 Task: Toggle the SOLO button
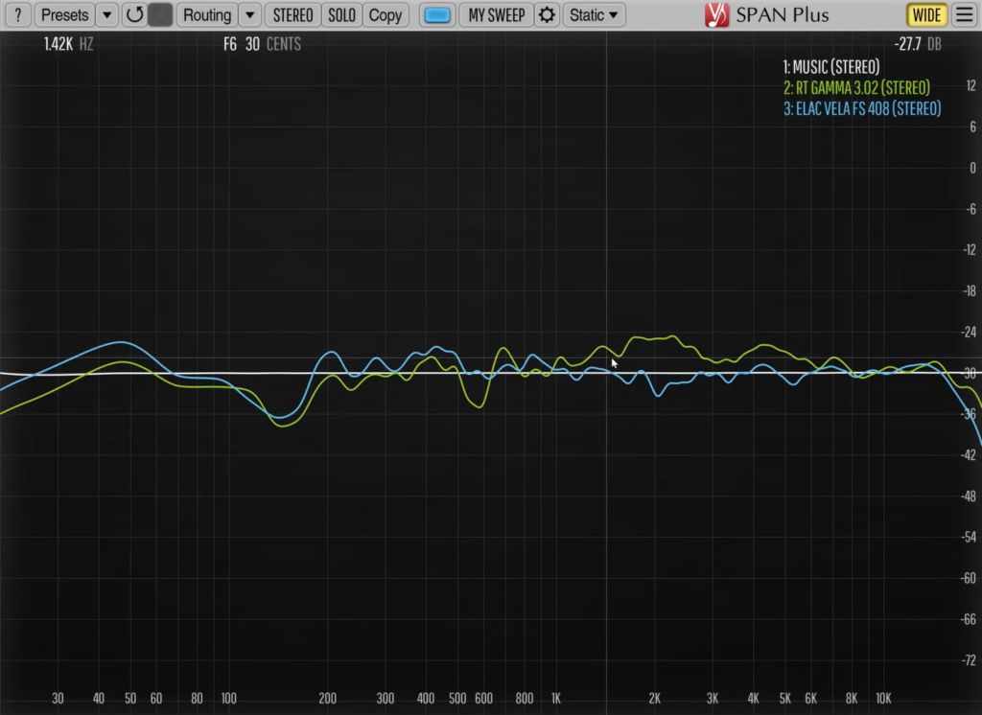tap(342, 15)
